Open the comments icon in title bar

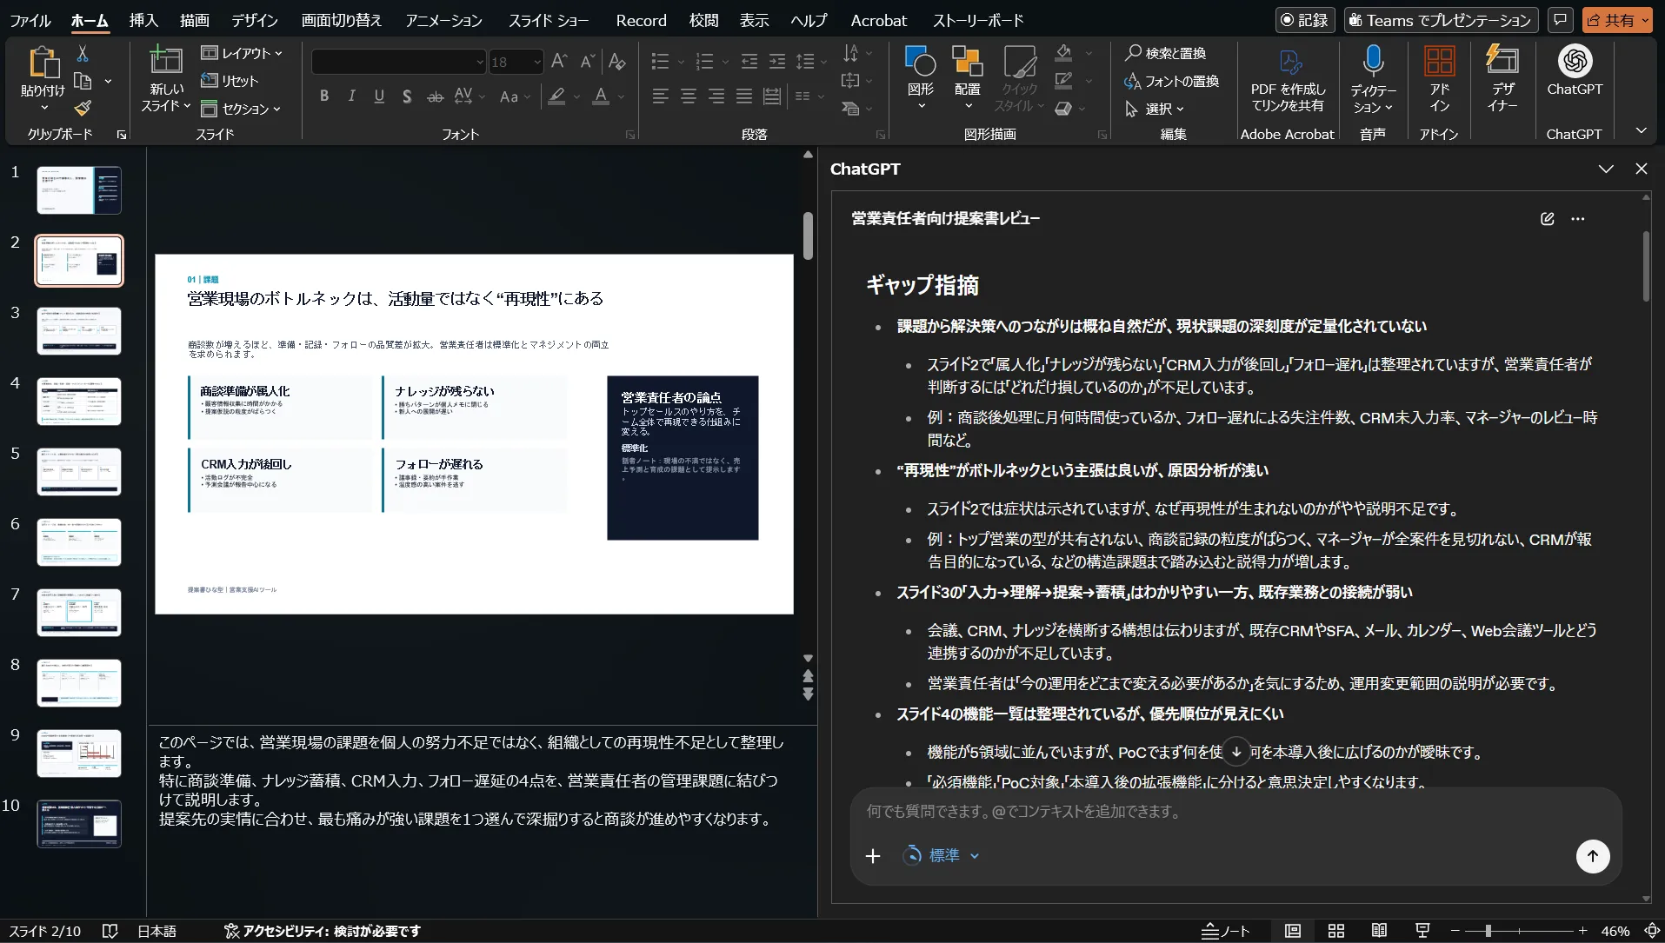tap(1561, 19)
